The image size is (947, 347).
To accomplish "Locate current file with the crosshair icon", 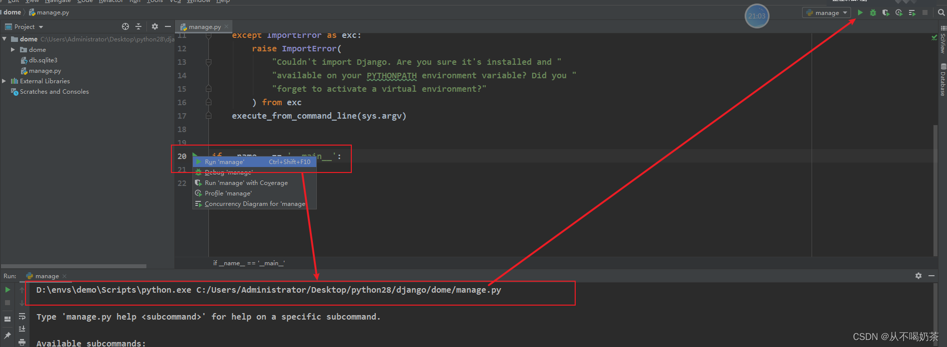I will 125,26.
